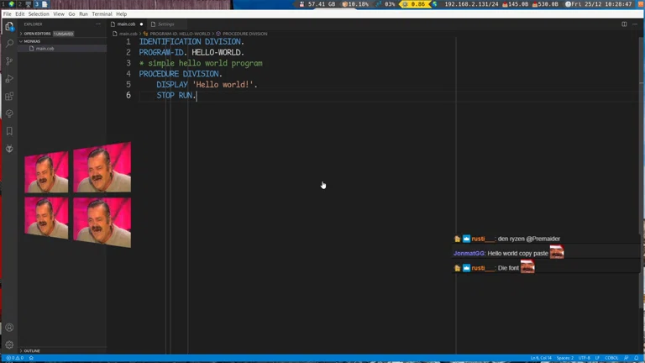Image resolution: width=645 pixels, height=363 pixels.
Task: Open the Bookmarks icon in activity bar
Action: [x=9, y=131]
